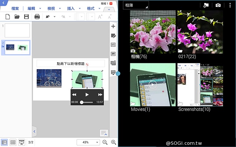Collapse the slide thumbnail panel arrow

(x=34, y=131)
